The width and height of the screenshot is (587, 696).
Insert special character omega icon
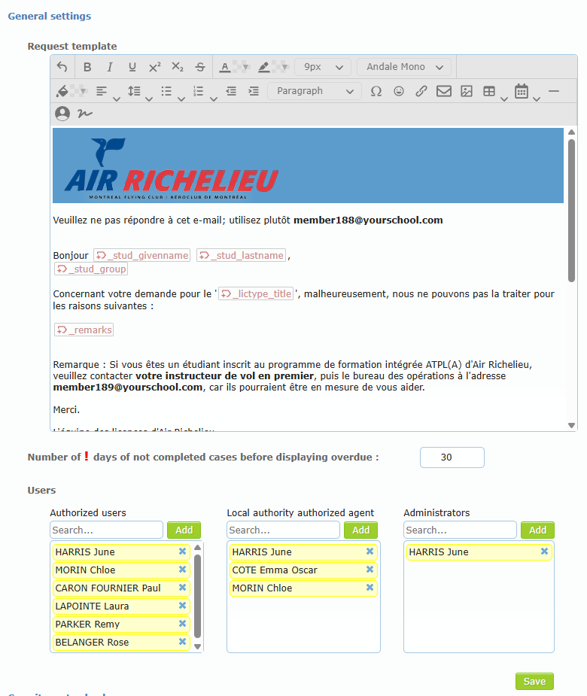click(376, 91)
